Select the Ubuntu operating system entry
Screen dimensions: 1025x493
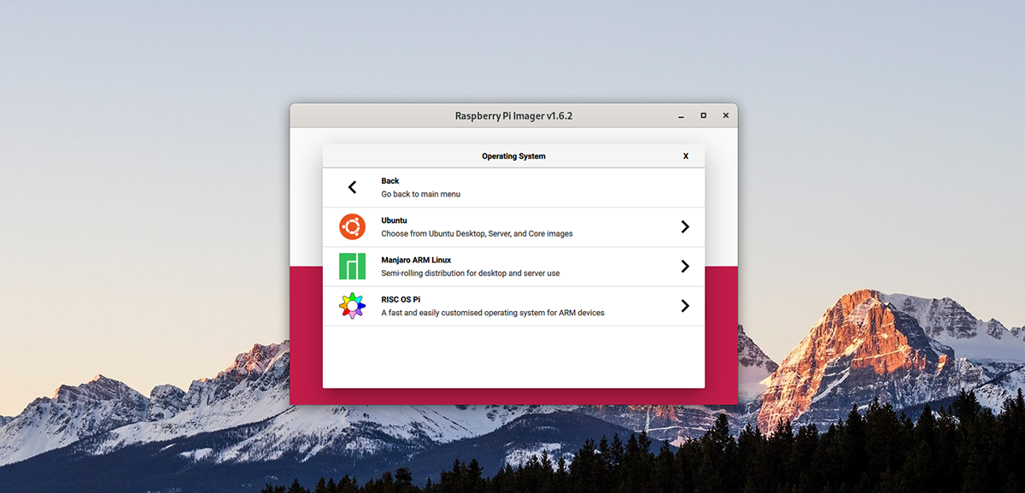[512, 226]
